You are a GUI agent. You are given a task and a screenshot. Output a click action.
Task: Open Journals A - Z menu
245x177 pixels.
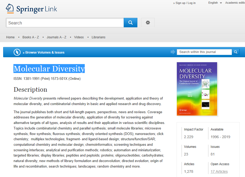pos(56,37)
